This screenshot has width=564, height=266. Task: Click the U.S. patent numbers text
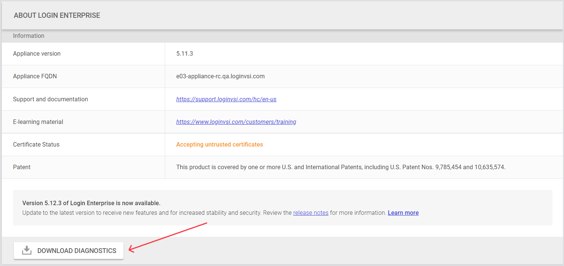tap(341, 167)
